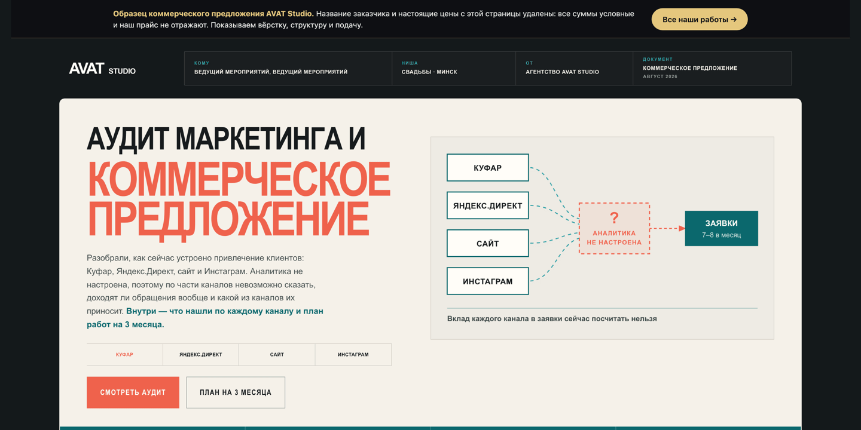This screenshot has height=430, width=861.
Task: Click the Яндекс.Директ box in the diagram
Action: point(488,205)
